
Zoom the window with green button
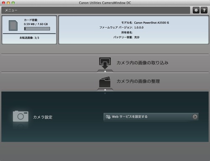13,3
